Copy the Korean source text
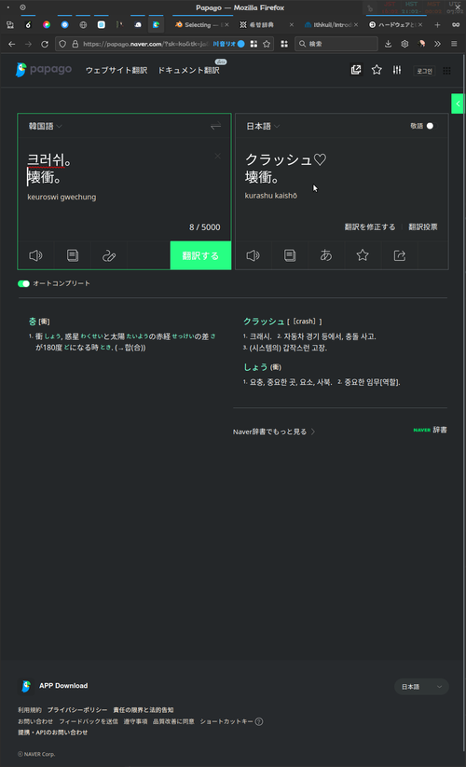Image resolution: width=466 pixels, height=767 pixels. [73, 255]
